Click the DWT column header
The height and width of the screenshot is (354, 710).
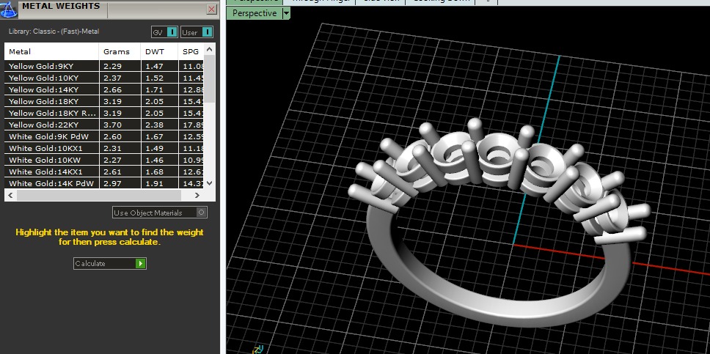pyautogui.click(x=159, y=51)
